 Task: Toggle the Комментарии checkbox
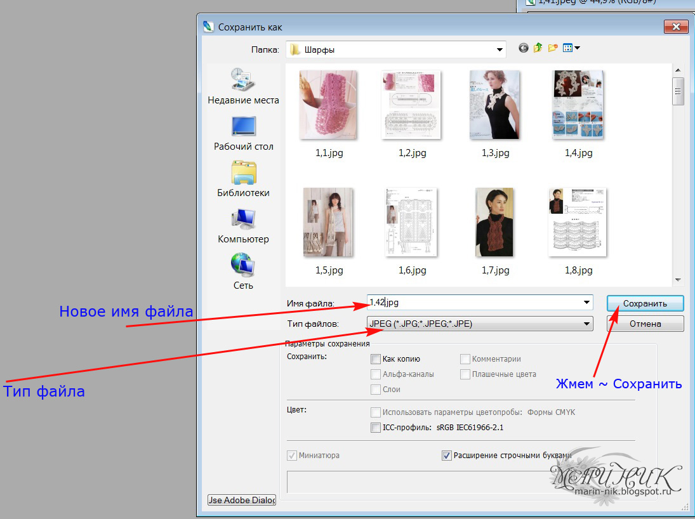click(465, 359)
